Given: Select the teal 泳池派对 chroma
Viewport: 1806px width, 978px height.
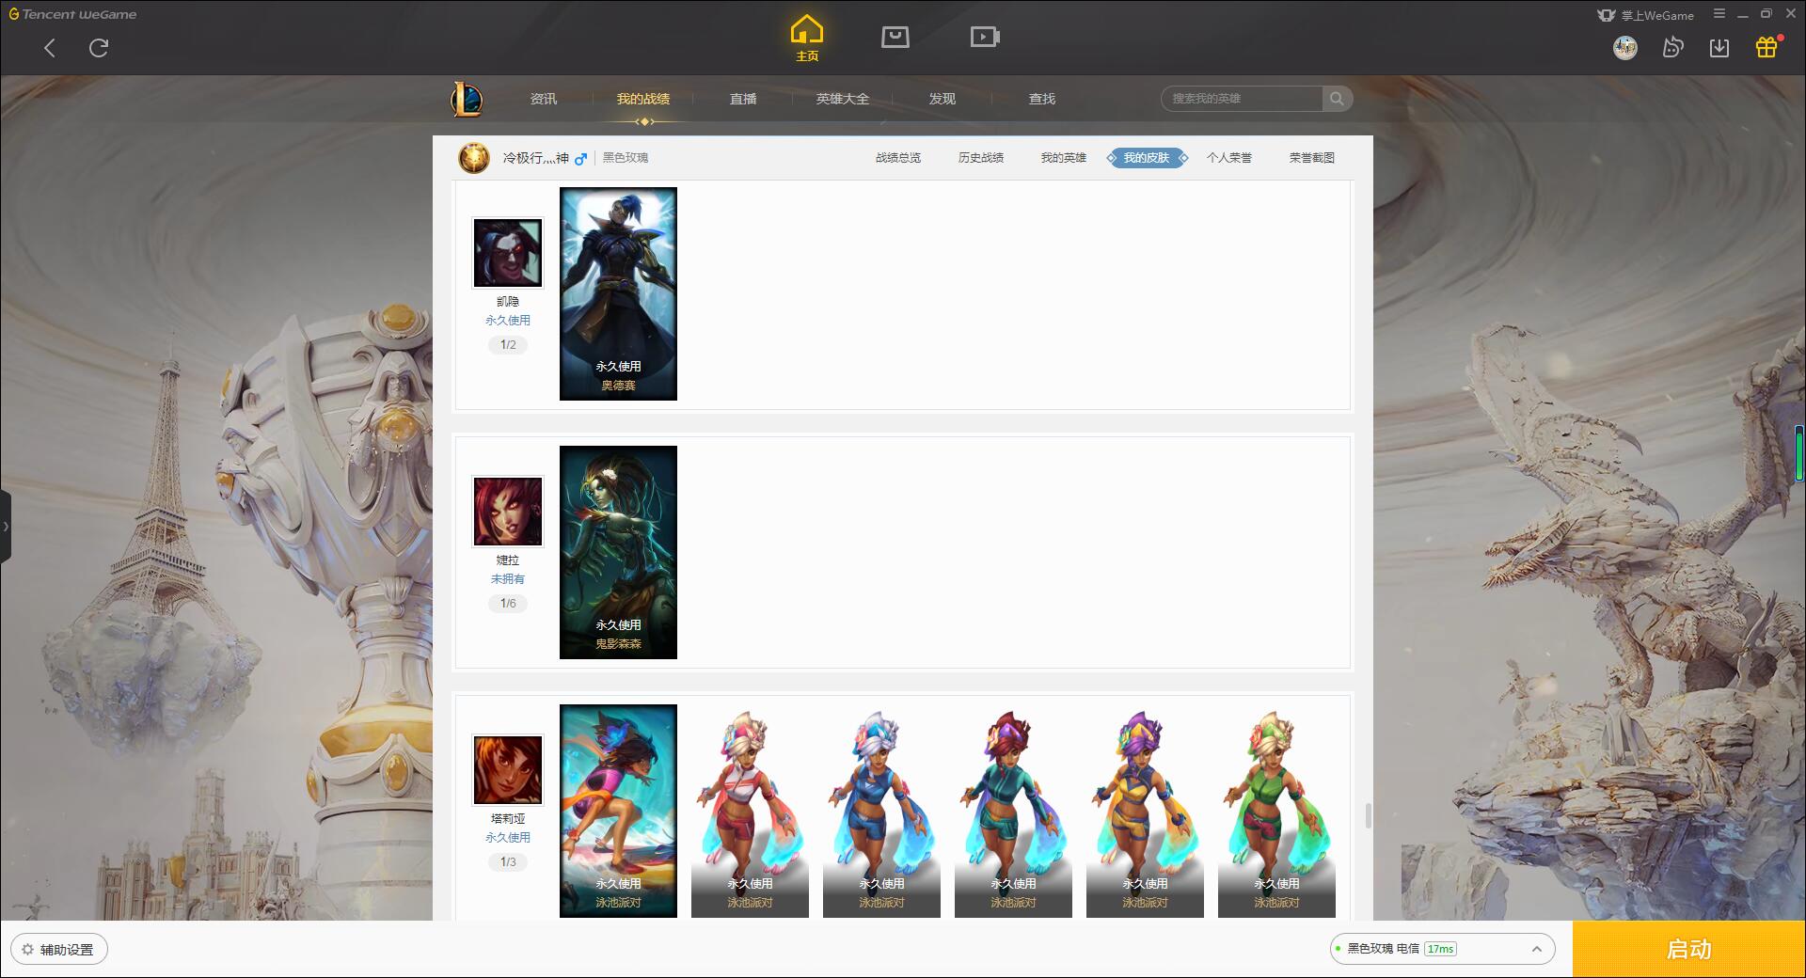Looking at the screenshot, I should pos(1013,811).
